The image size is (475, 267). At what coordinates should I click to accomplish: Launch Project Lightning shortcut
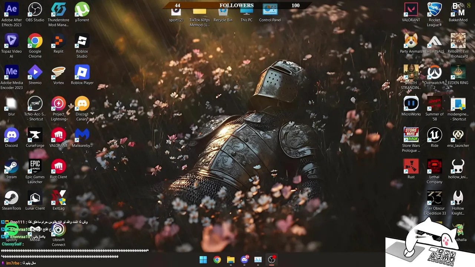click(58, 109)
